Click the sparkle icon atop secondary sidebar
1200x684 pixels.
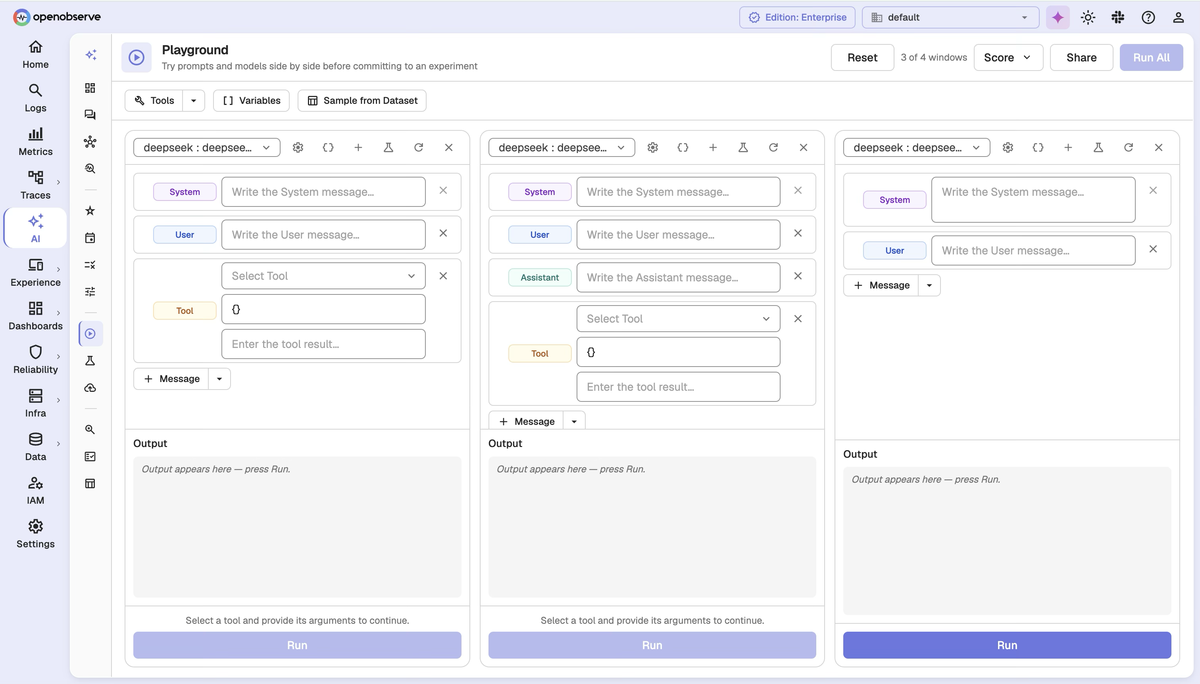91,55
